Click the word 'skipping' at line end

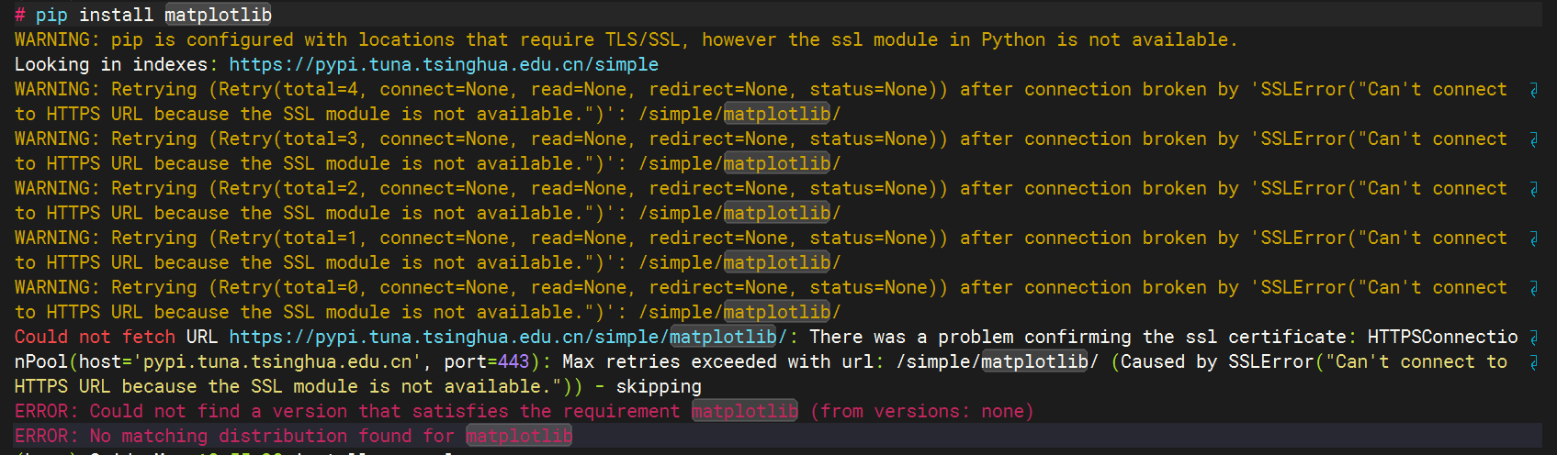pos(659,387)
